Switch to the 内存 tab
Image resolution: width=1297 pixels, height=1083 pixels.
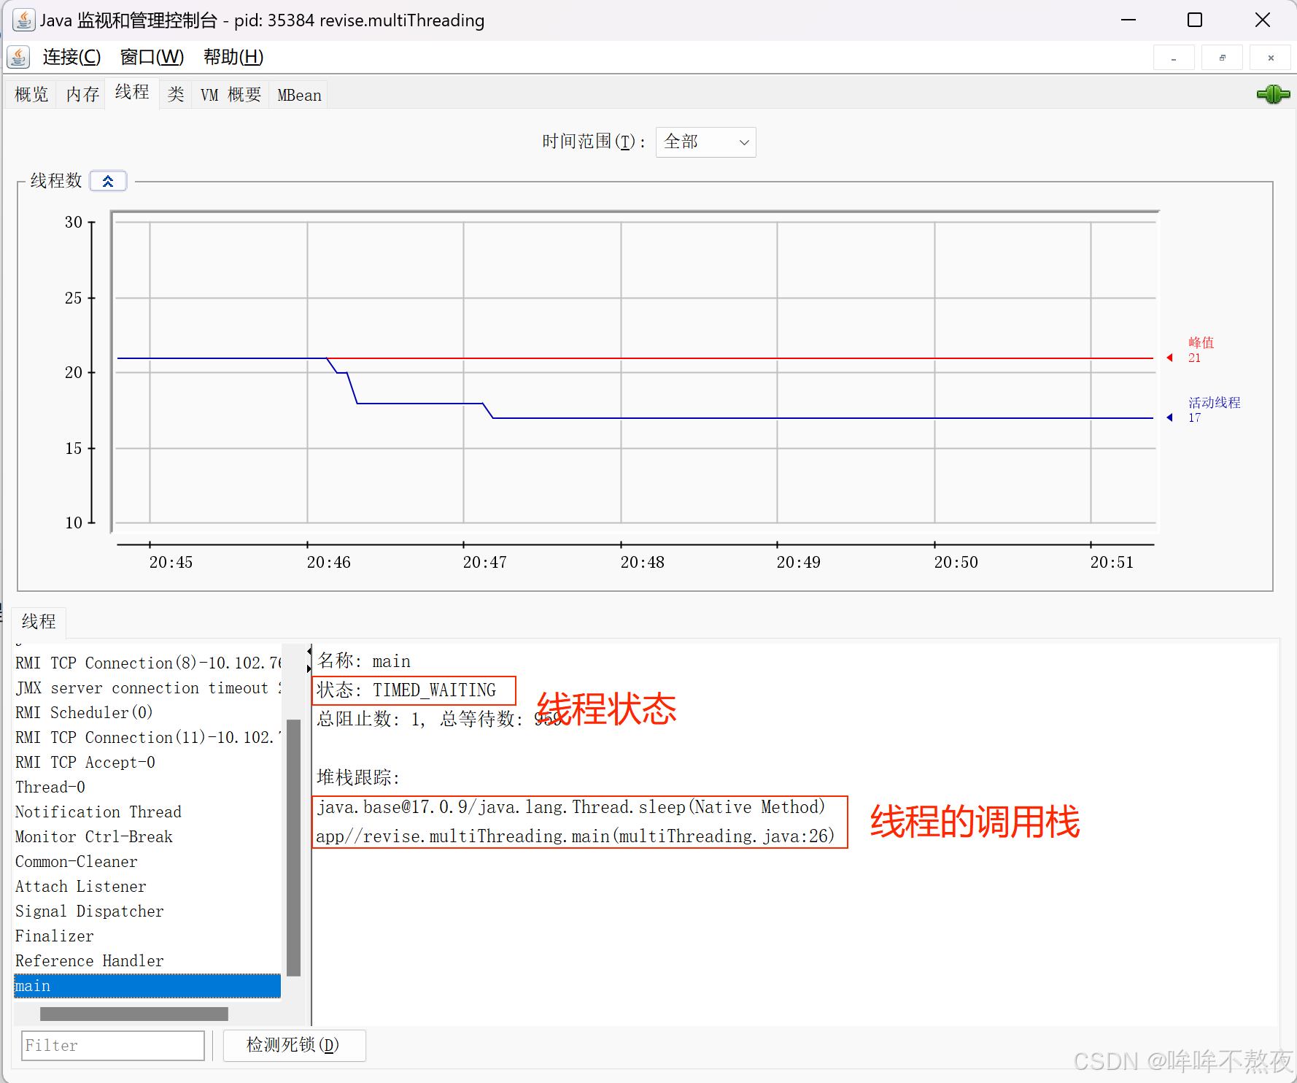pos(82,95)
